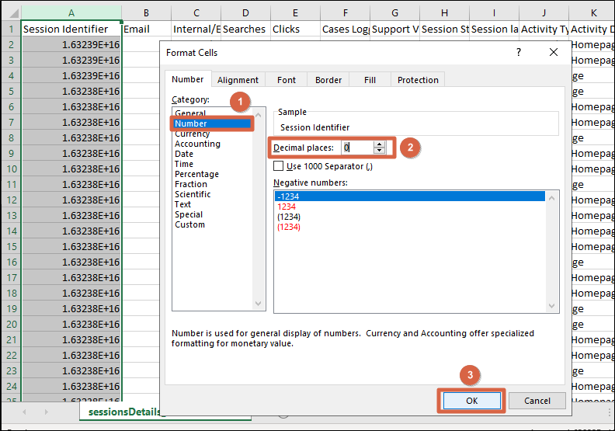This screenshot has height=431, width=615.
Task: Increase decimal places with up arrow
Action: pos(379,144)
